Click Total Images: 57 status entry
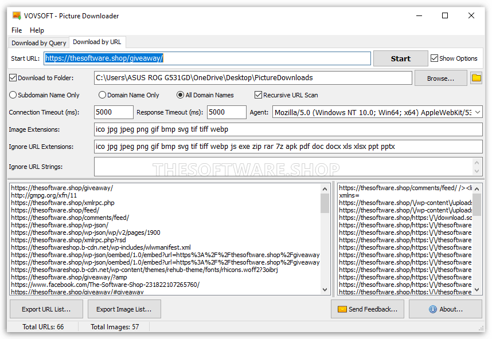 pos(115,327)
